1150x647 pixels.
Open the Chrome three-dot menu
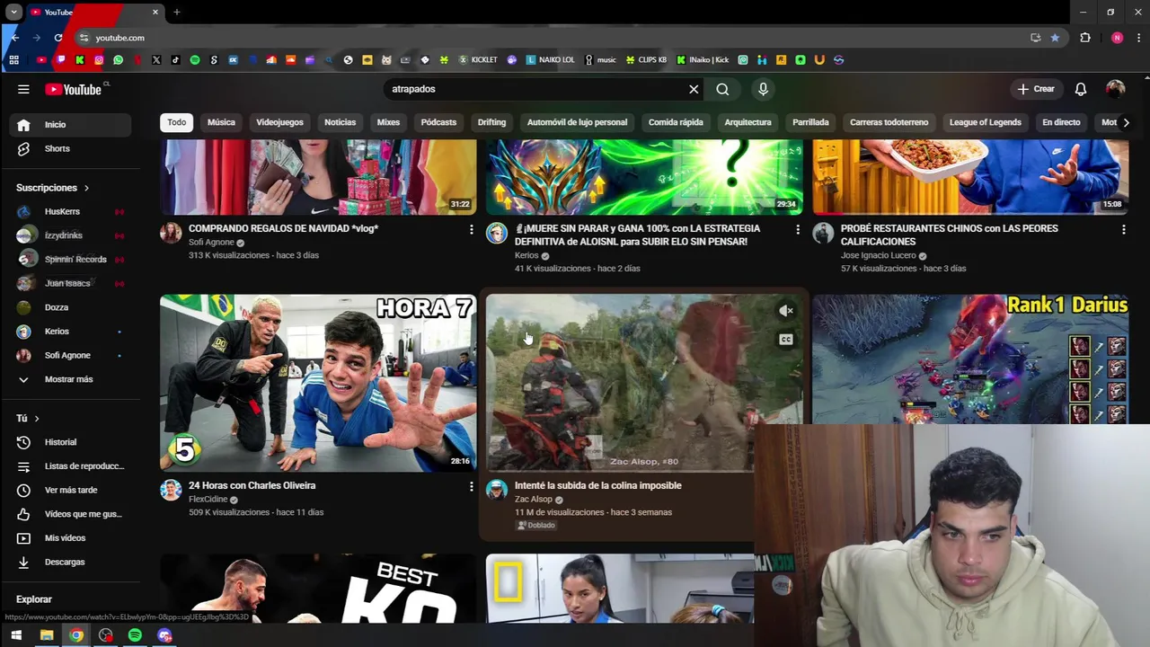(x=1138, y=38)
